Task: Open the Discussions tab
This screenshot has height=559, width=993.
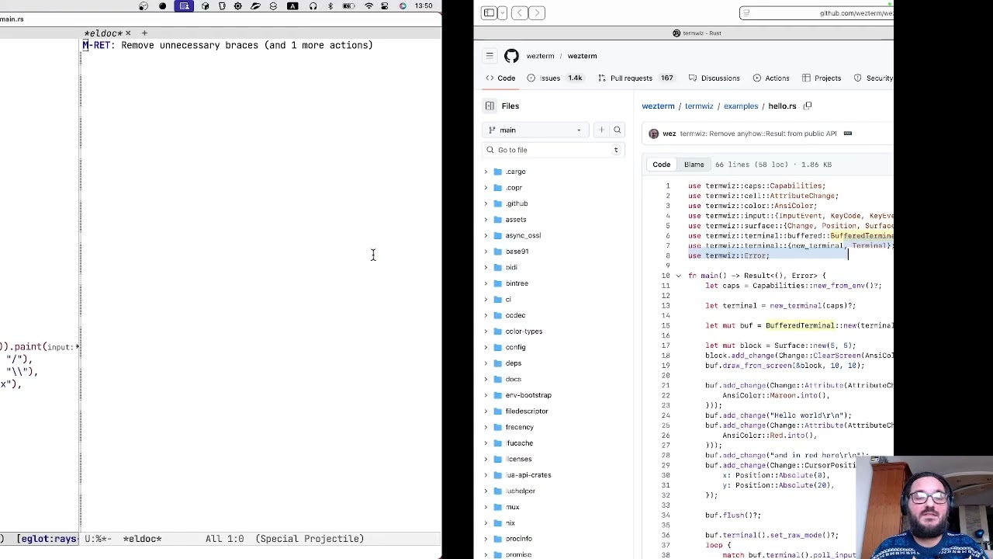Action: (714, 78)
